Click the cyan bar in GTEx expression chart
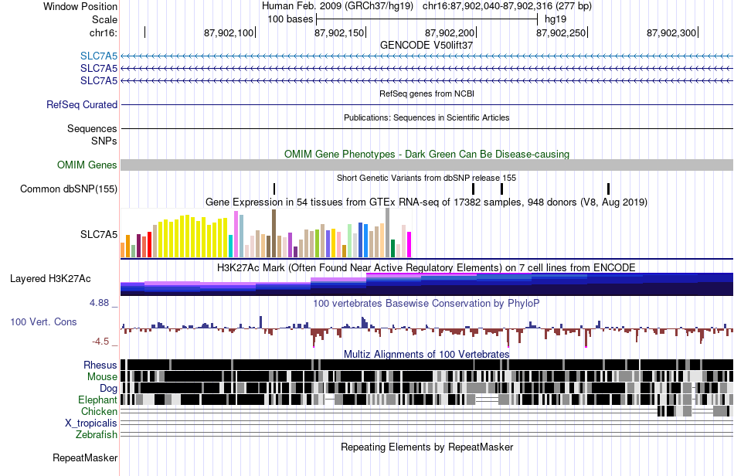This screenshot has width=734, height=476. [x=231, y=246]
